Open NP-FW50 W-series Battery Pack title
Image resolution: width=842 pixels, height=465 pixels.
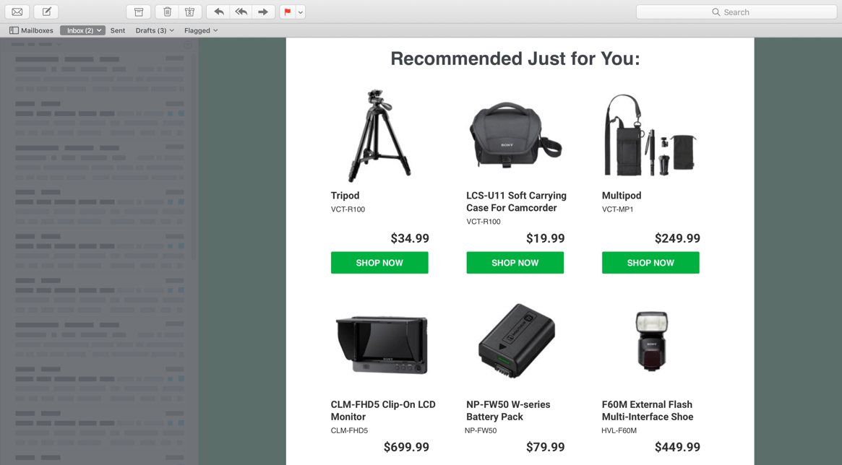pos(508,411)
